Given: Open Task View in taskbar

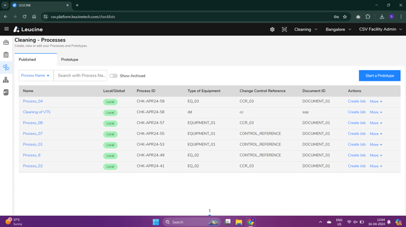Looking at the screenshot, I should (228, 222).
